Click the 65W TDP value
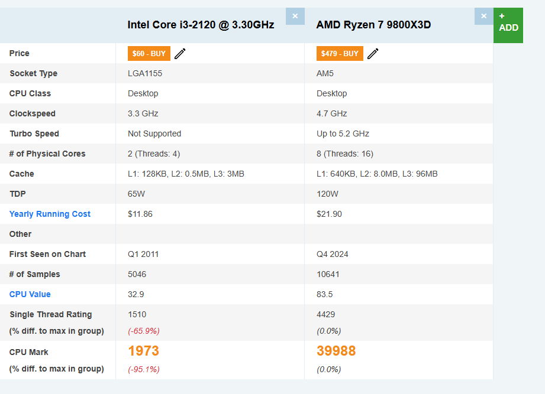The height and width of the screenshot is (394, 545). tap(136, 194)
